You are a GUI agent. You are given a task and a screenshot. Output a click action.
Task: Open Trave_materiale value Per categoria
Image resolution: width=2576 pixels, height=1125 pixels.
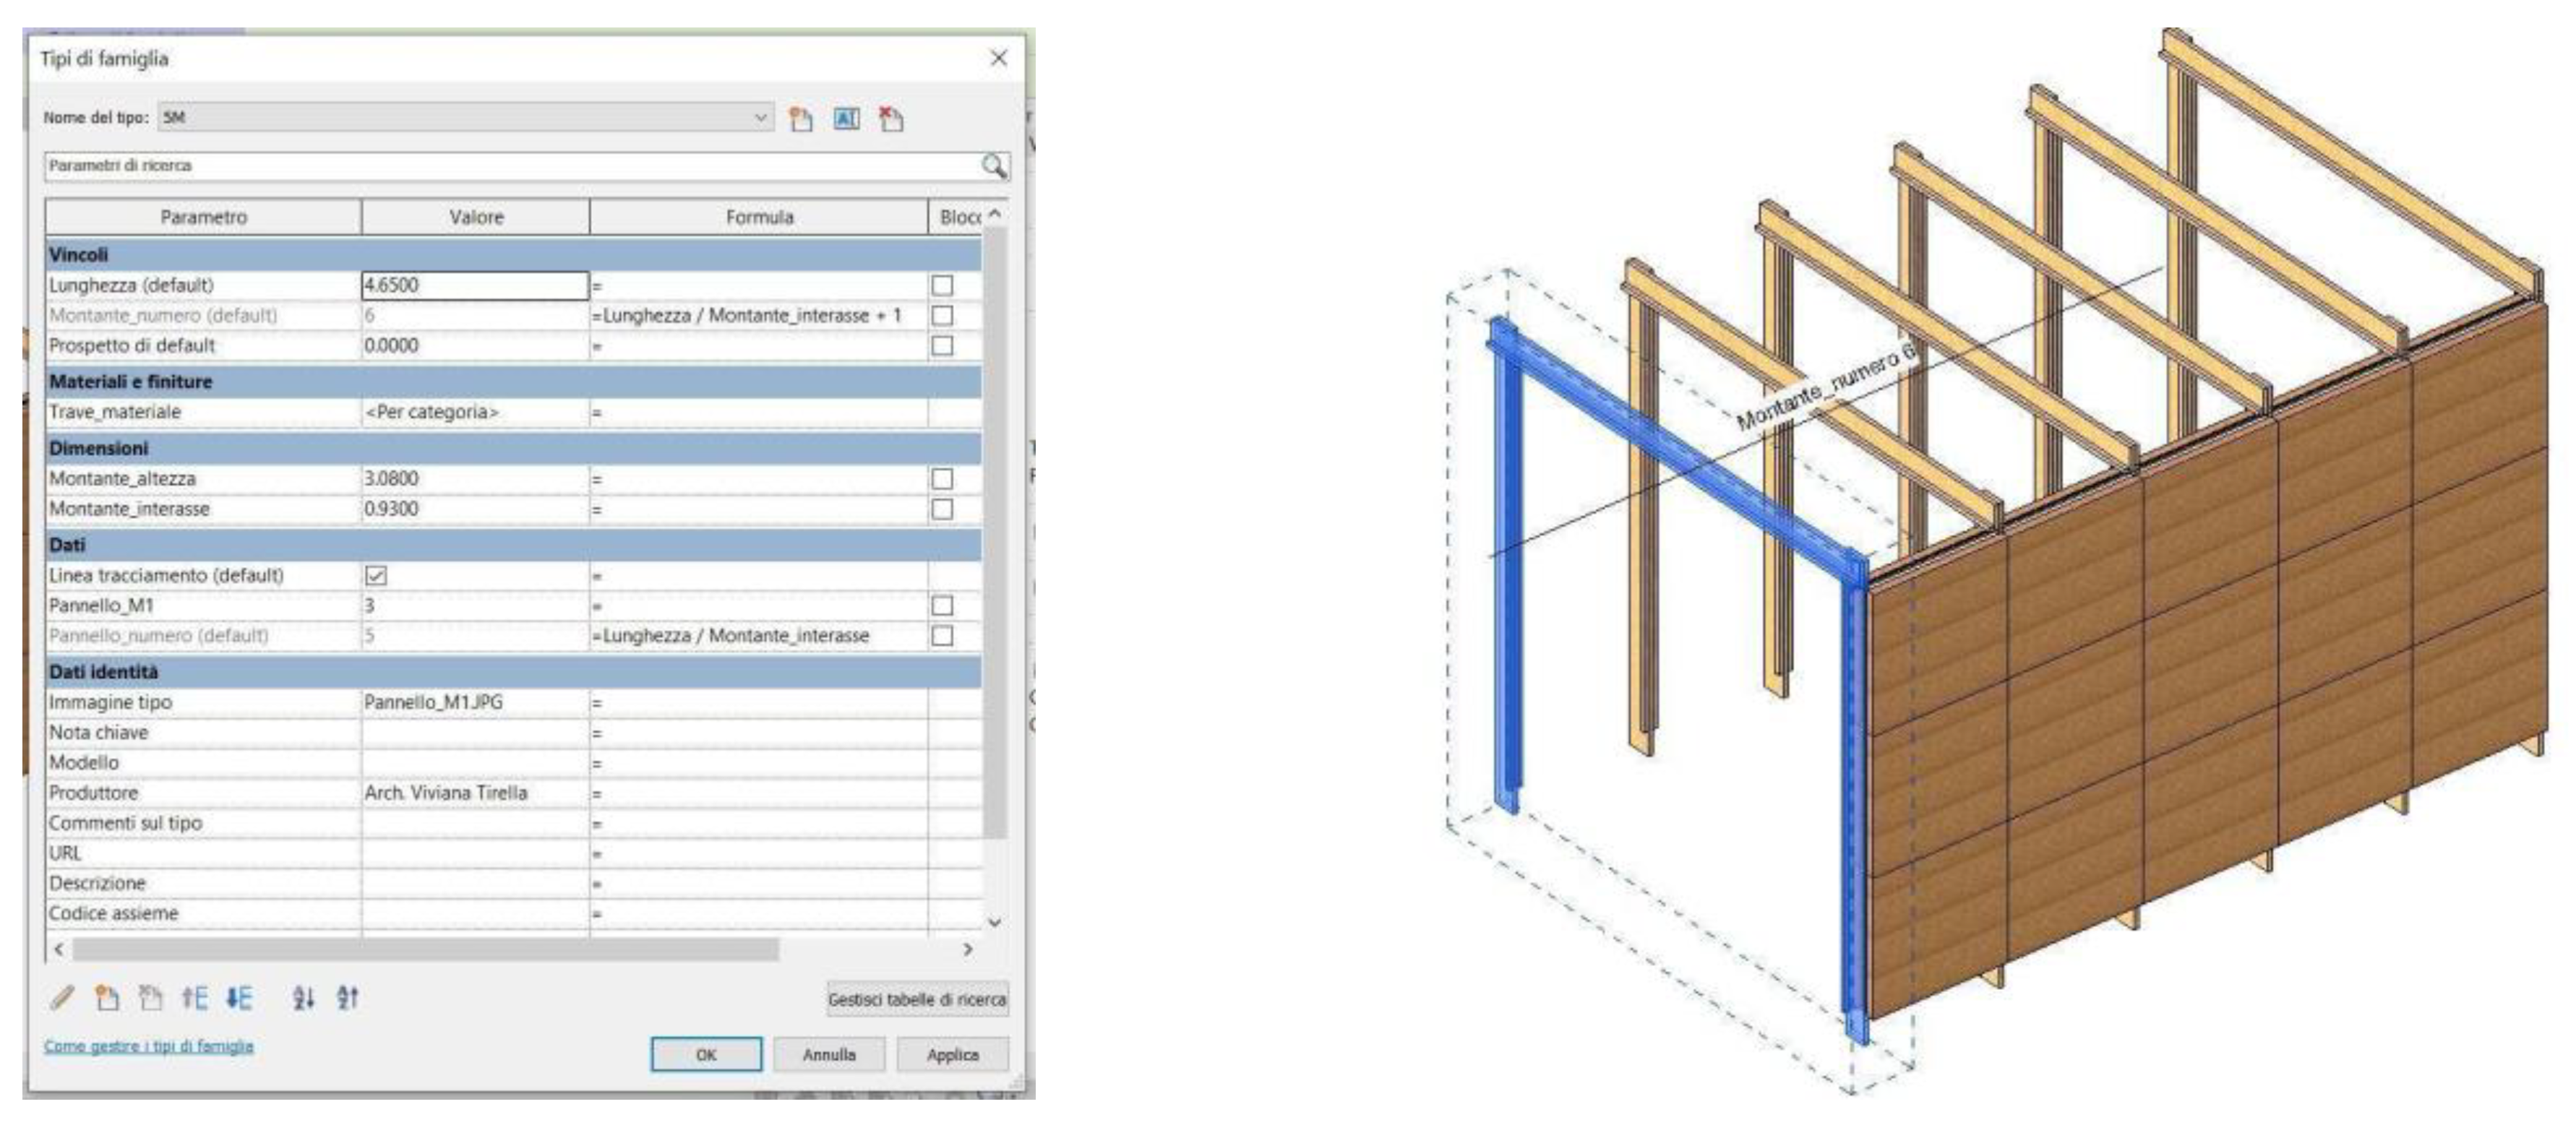pyautogui.click(x=474, y=412)
